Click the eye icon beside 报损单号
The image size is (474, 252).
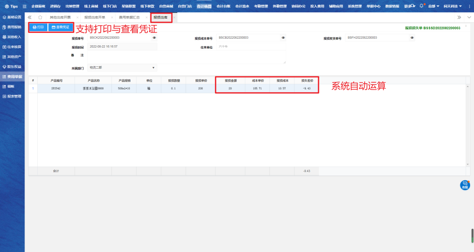[x=154, y=38]
